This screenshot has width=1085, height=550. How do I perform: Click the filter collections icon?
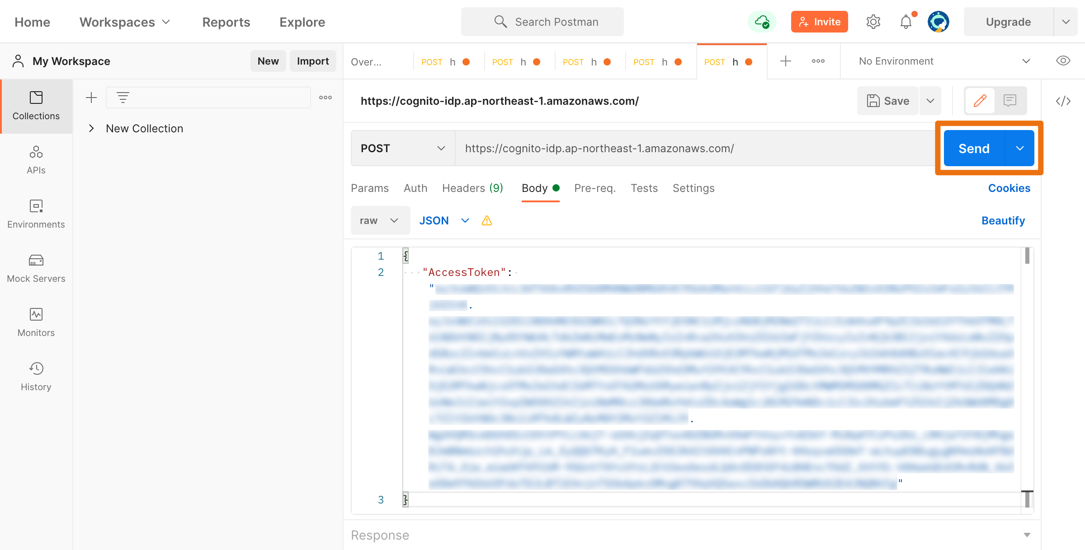pos(123,98)
